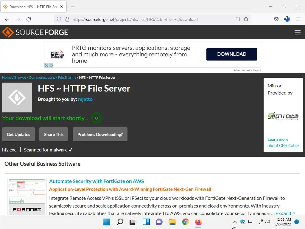Click the Fortinet screenshot thumbnail
The width and height of the screenshot is (305, 229).
pyautogui.click(x=27, y=196)
